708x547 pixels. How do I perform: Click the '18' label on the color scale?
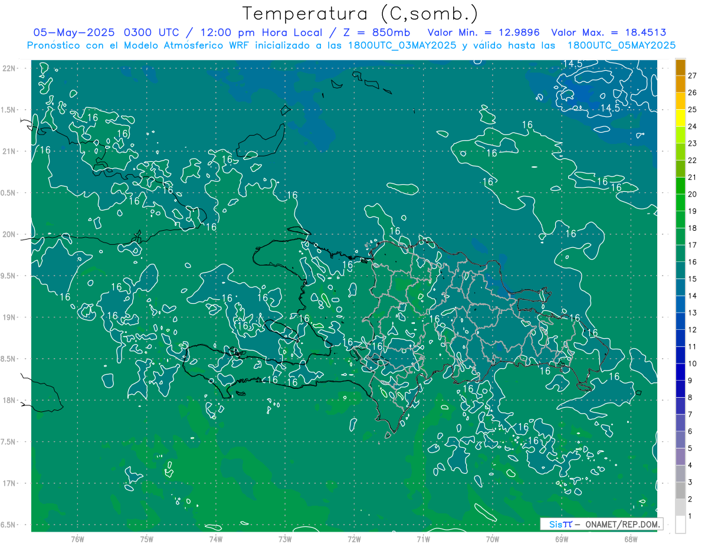point(693,228)
